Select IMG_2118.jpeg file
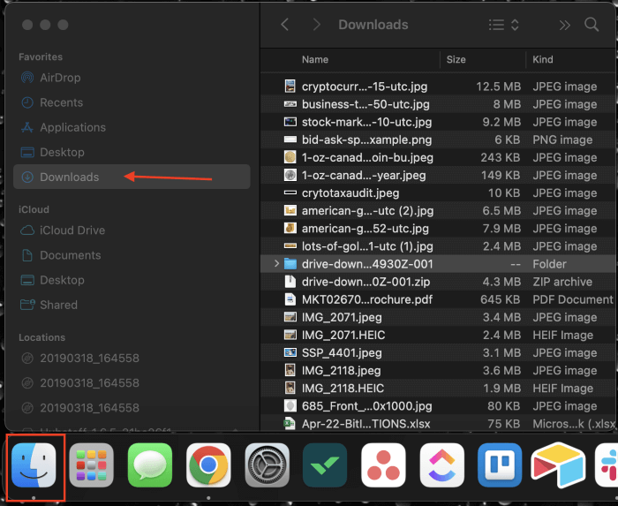 (438, 370)
